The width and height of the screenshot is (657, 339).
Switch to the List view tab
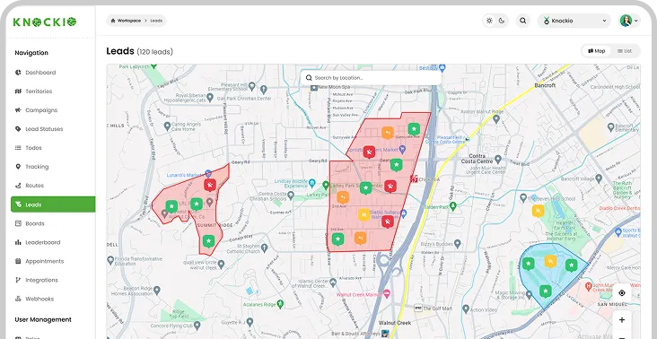(x=625, y=51)
